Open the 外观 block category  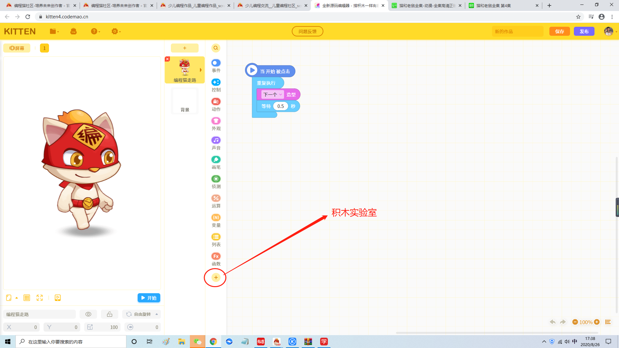pyautogui.click(x=216, y=124)
